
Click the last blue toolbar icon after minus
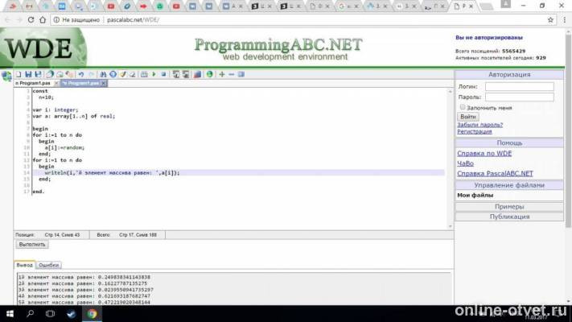[241, 75]
